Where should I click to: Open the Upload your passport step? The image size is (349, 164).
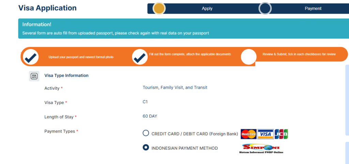tap(81, 57)
